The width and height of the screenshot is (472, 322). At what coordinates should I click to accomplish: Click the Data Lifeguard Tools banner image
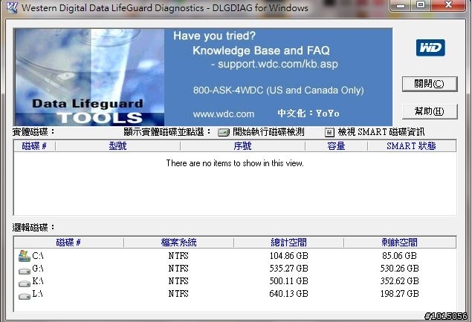pyautogui.click(x=89, y=77)
